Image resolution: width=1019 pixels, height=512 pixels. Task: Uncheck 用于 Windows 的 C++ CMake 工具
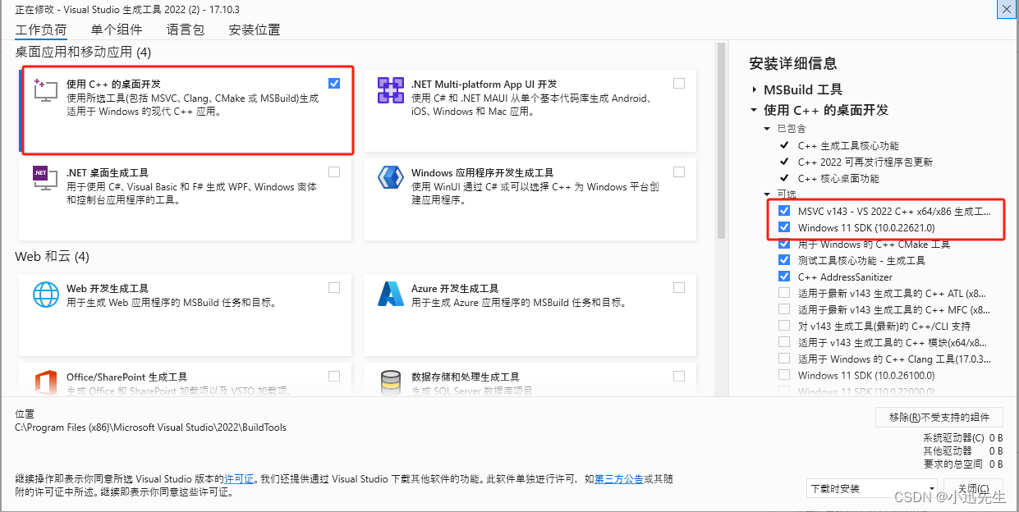click(785, 244)
